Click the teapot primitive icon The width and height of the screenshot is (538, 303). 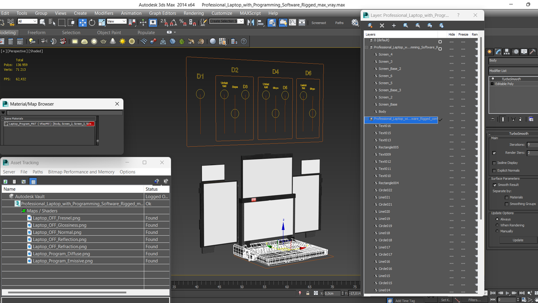[x=103, y=42]
